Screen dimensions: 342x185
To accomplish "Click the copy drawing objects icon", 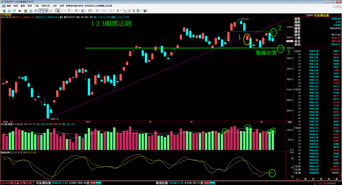I will click(124, 11).
